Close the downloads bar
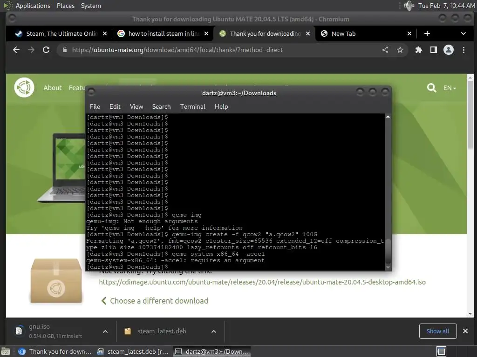 (x=465, y=331)
